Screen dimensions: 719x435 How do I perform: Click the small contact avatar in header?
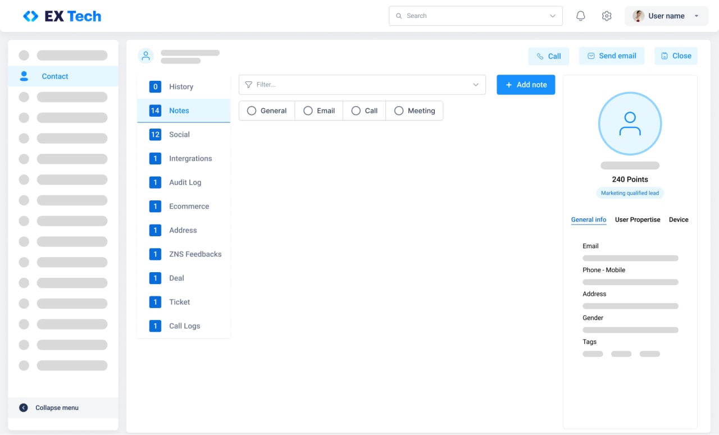[x=146, y=56]
